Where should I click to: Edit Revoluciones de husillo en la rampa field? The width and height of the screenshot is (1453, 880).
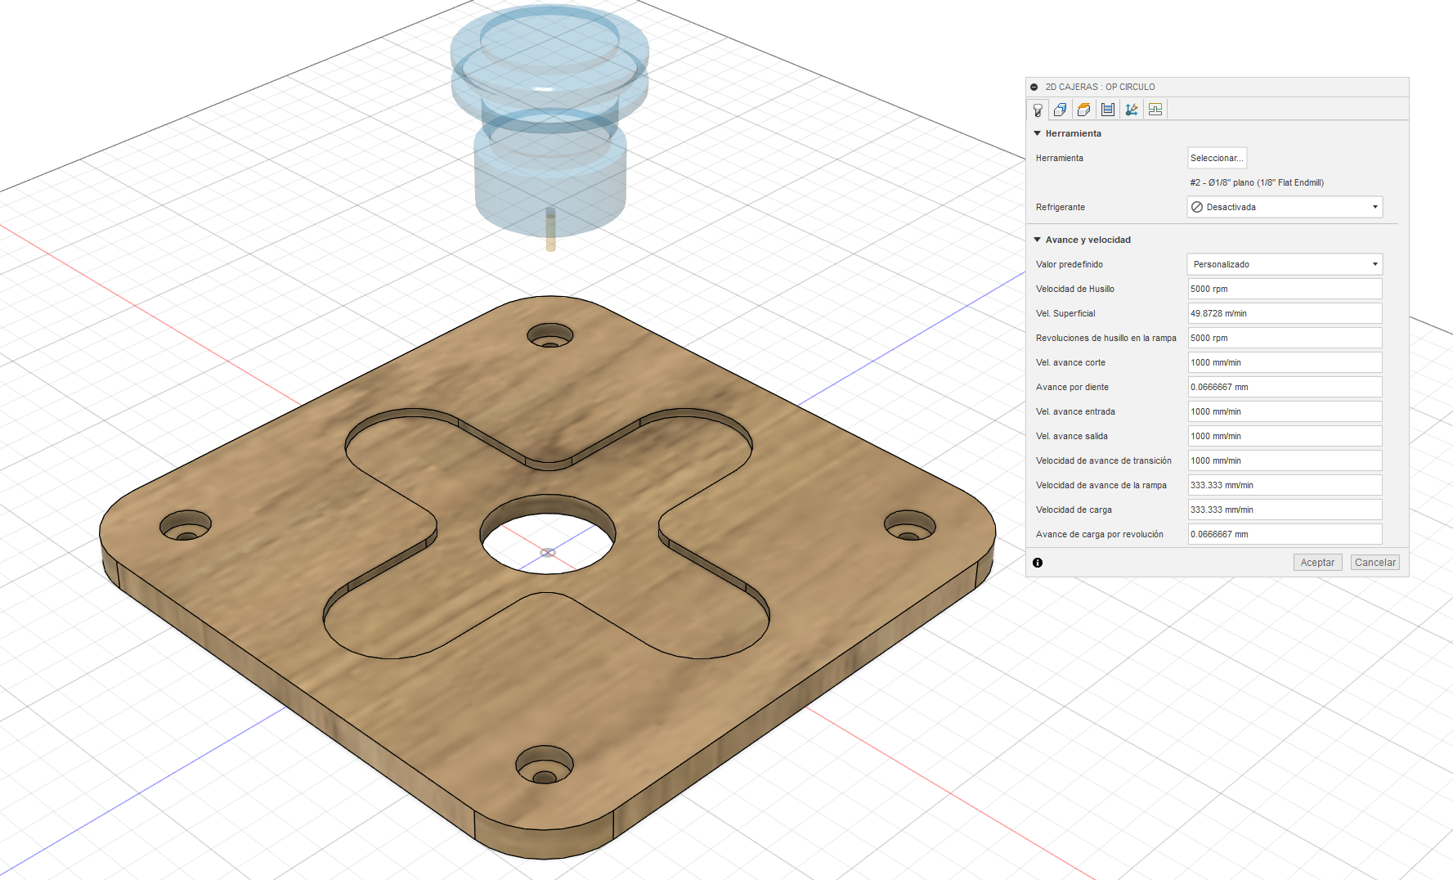tap(1285, 338)
